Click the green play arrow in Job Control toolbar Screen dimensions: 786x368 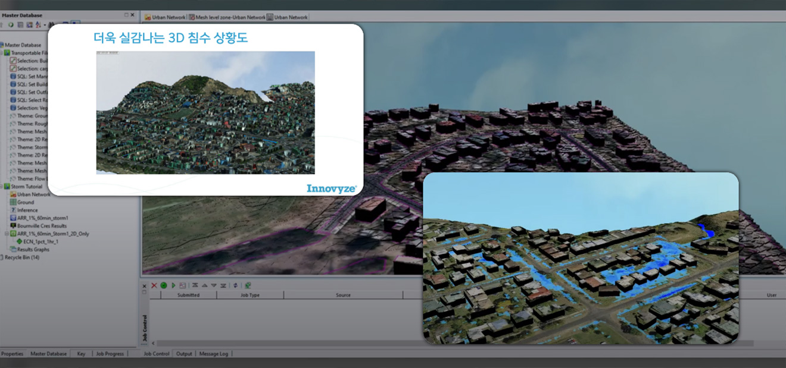173,285
